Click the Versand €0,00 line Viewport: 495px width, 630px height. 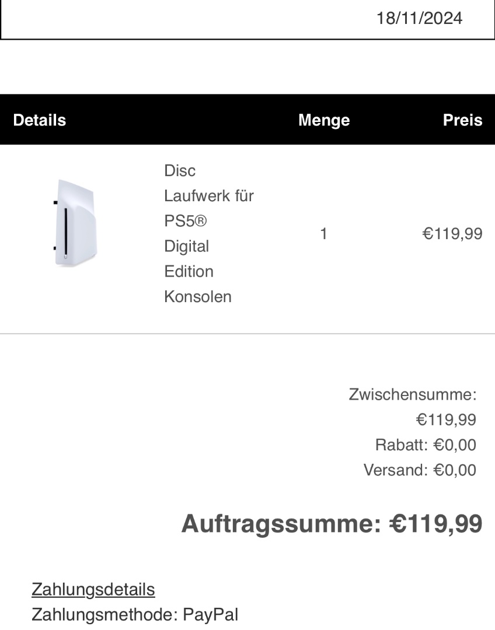[420, 470]
